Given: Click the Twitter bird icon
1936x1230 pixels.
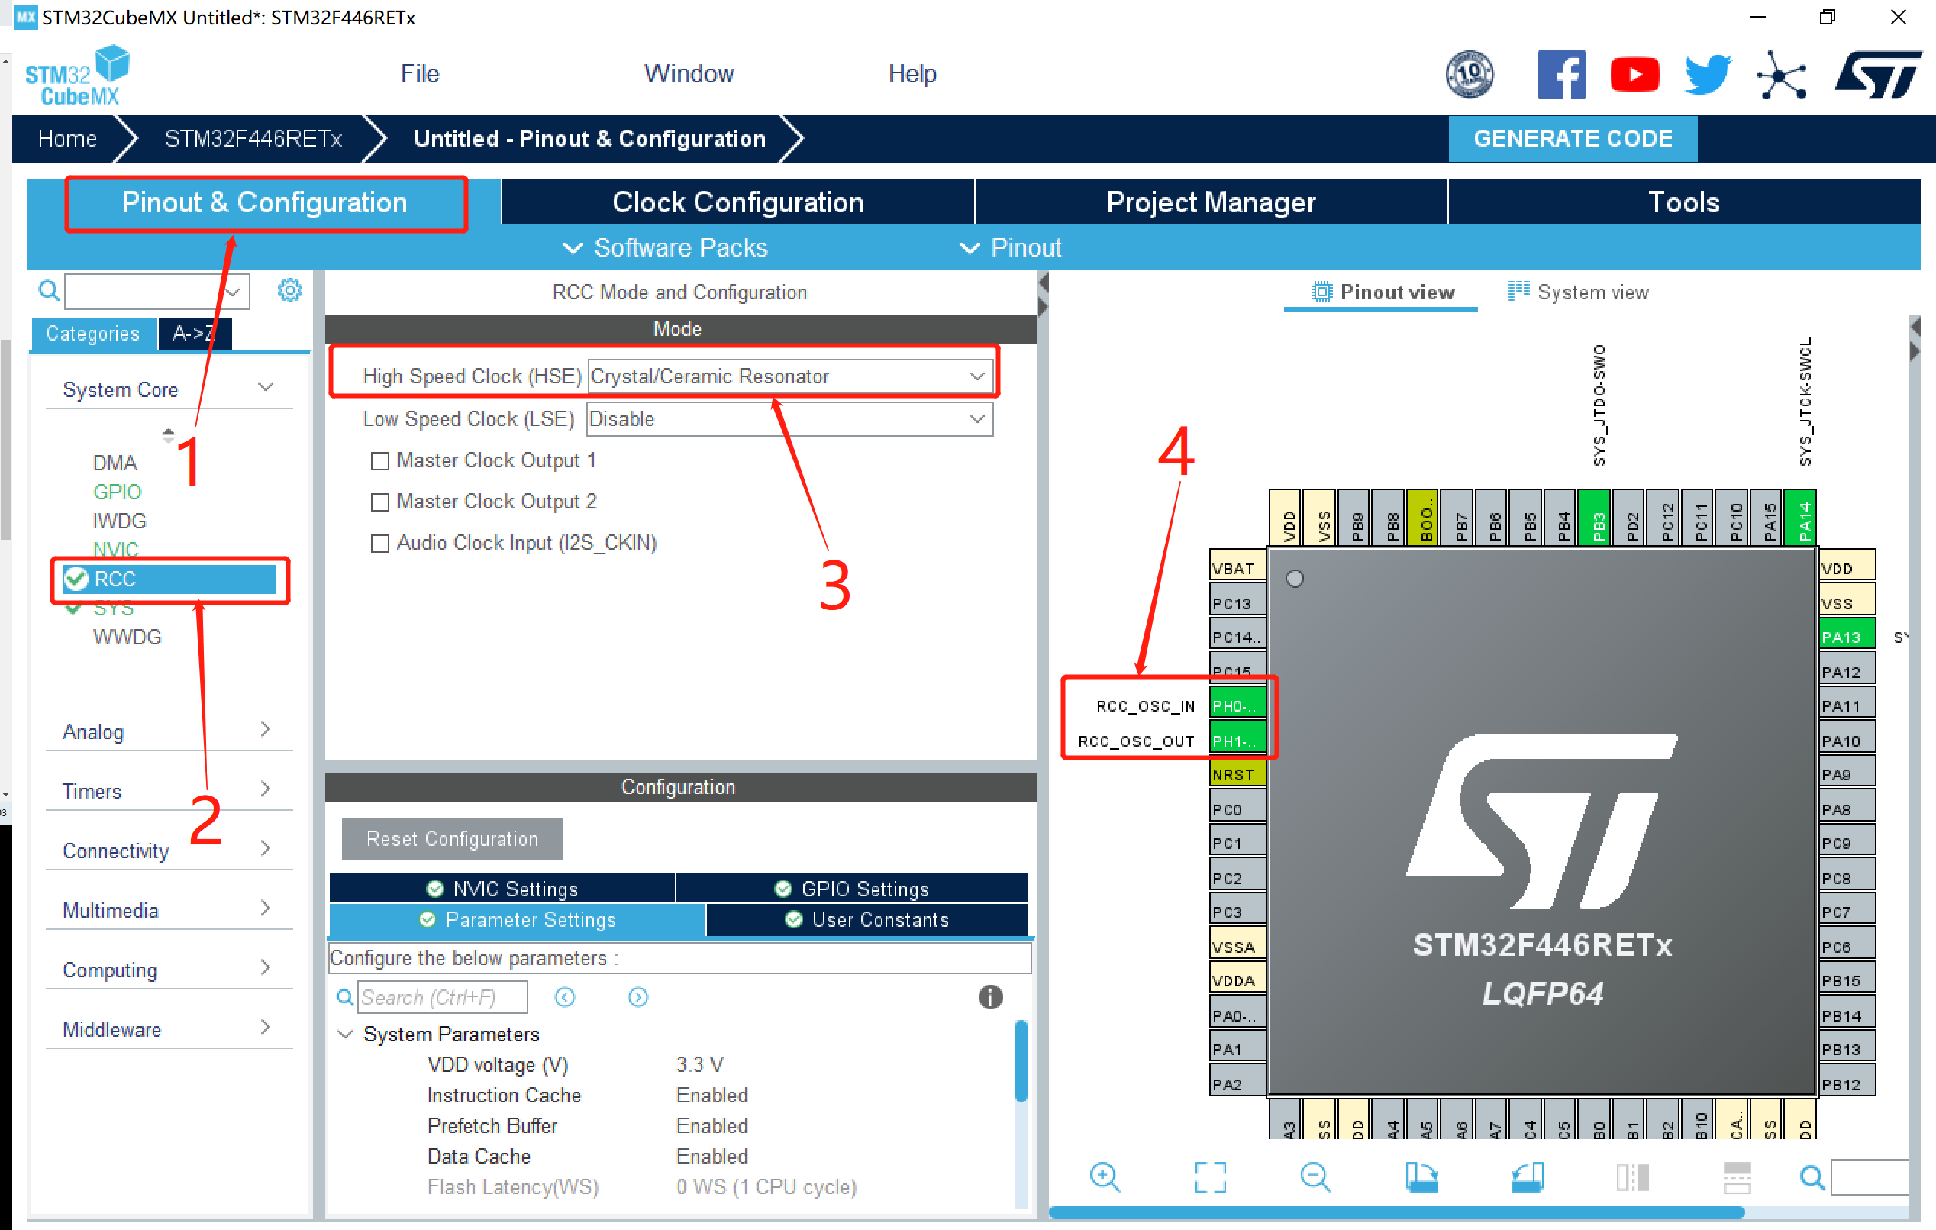Looking at the screenshot, I should click(x=1708, y=75).
